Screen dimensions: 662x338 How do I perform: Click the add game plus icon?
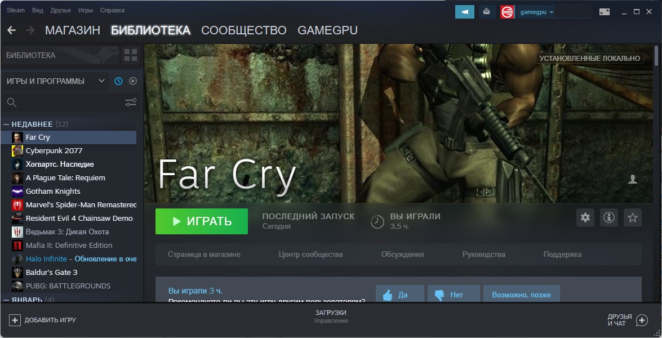pyautogui.click(x=15, y=321)
